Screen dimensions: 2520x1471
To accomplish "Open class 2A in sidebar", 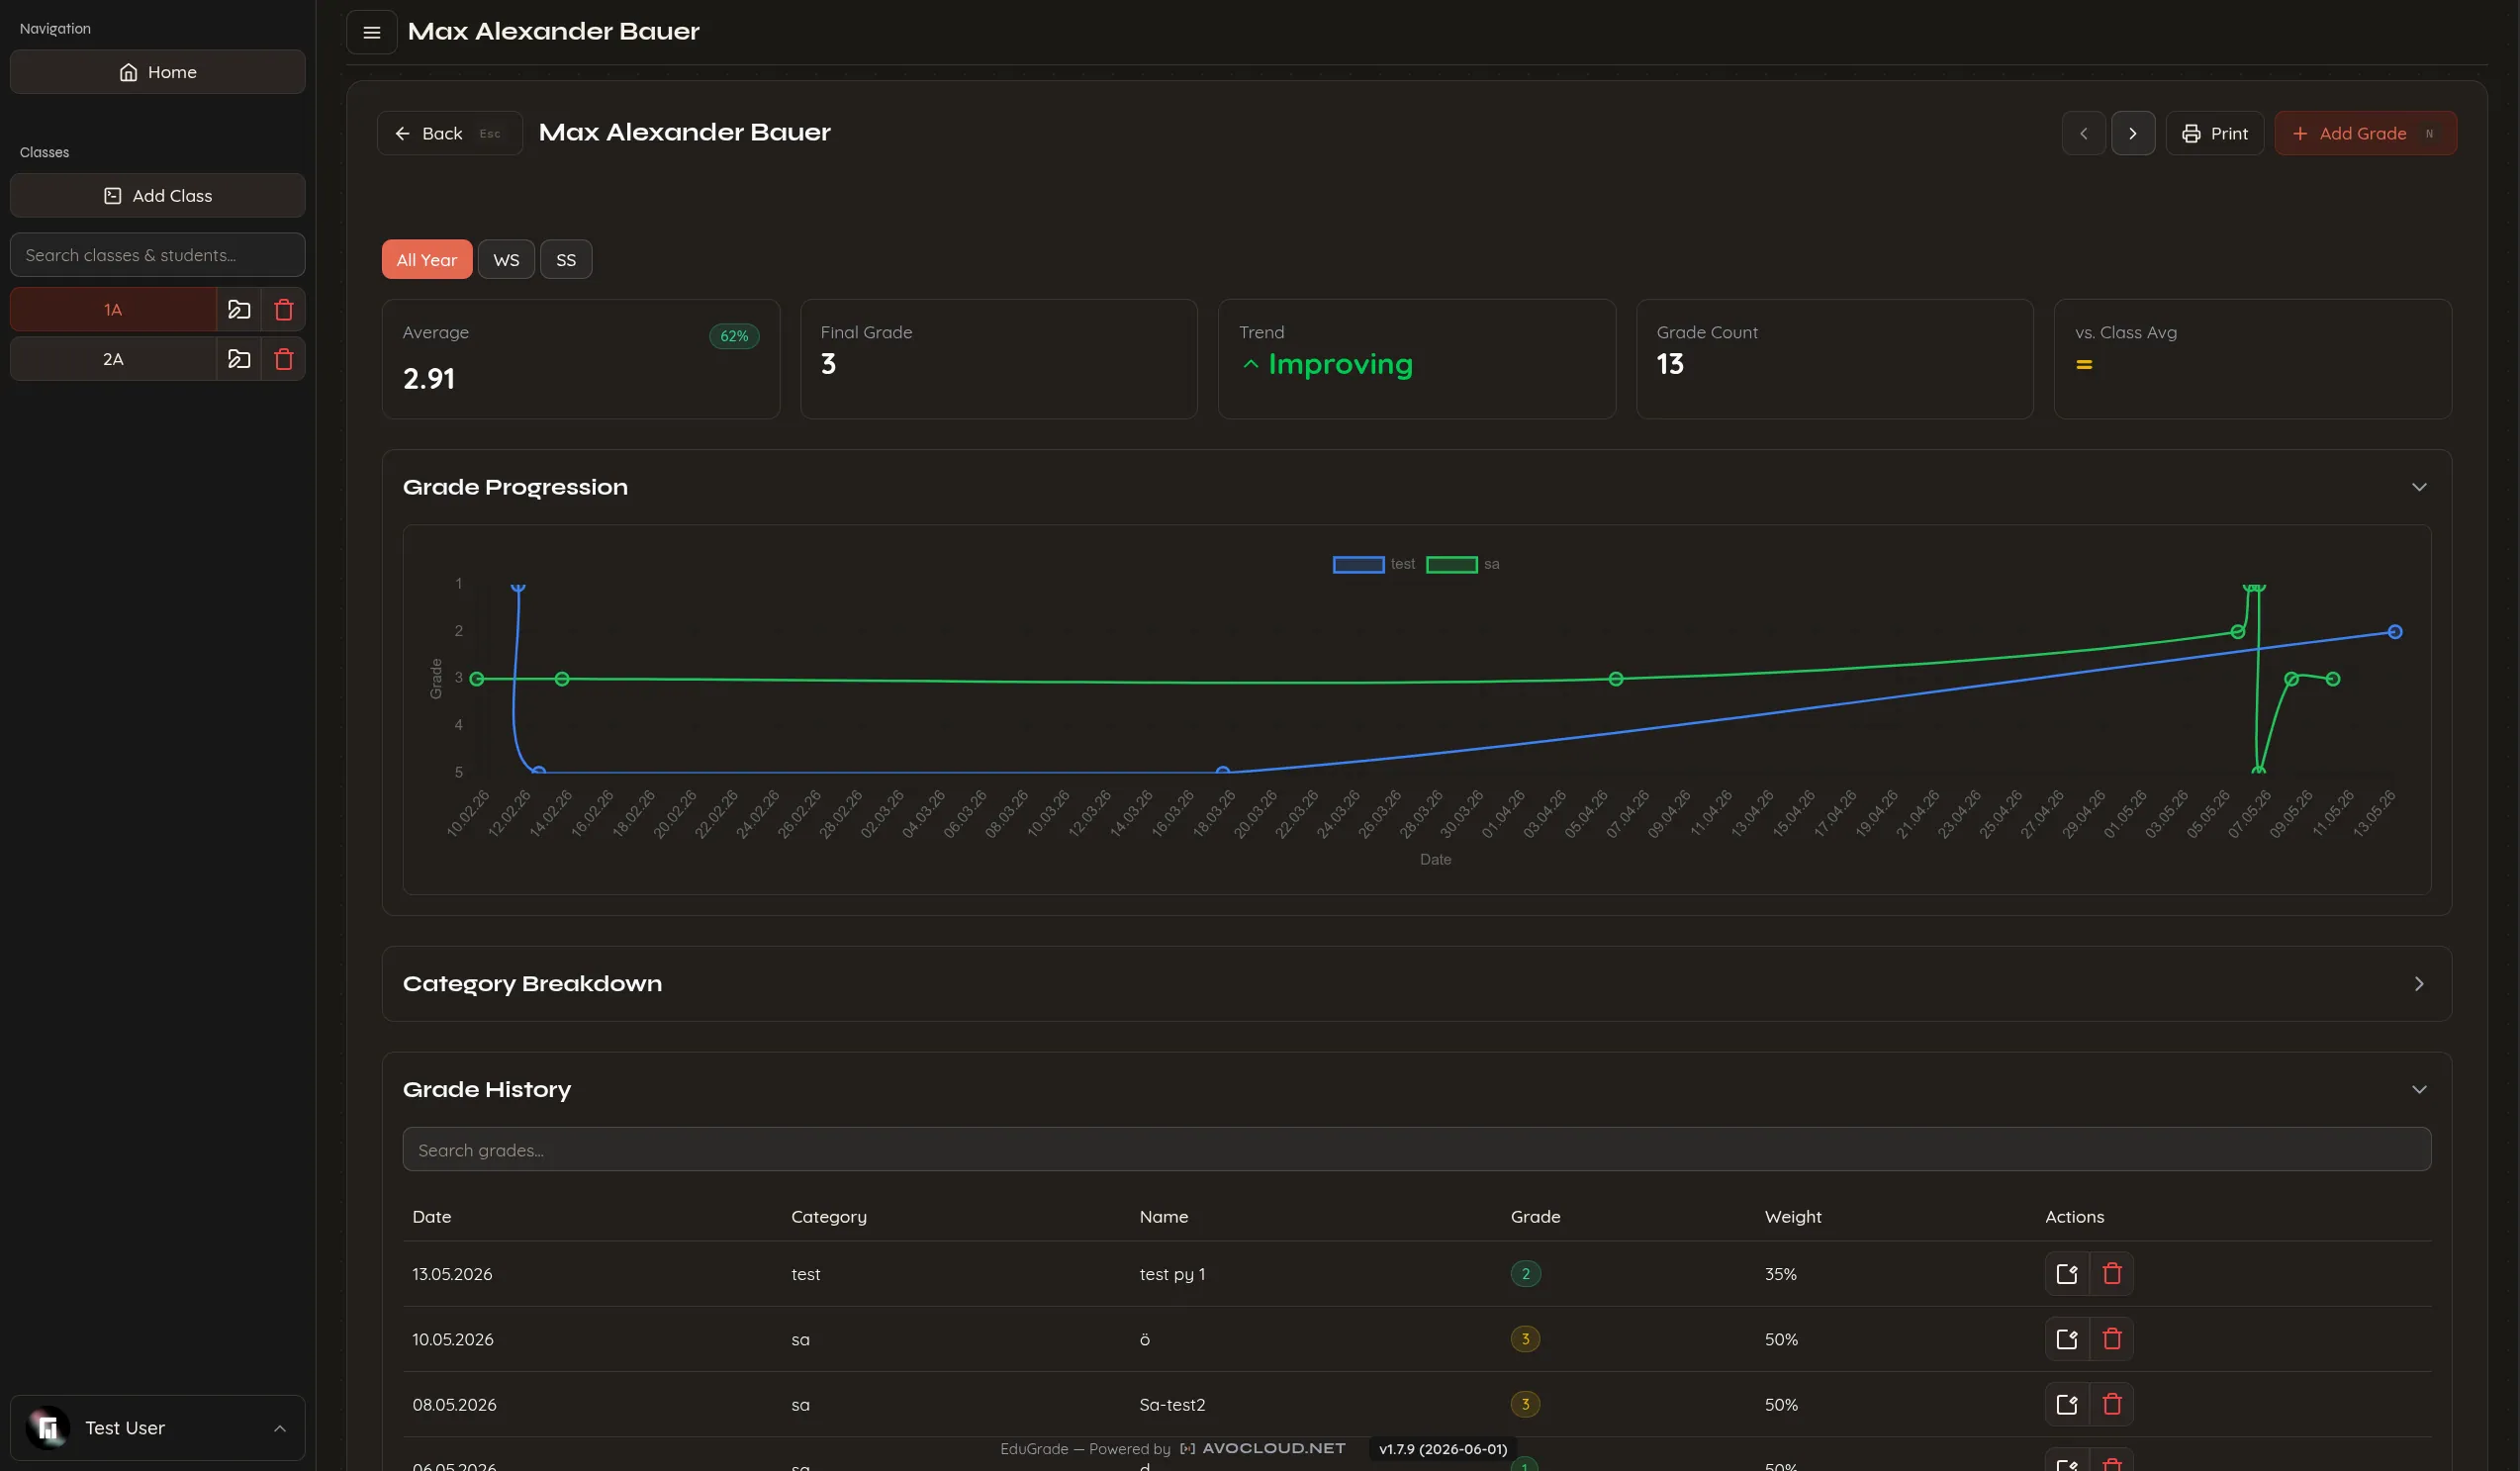I will click(113, 359).
